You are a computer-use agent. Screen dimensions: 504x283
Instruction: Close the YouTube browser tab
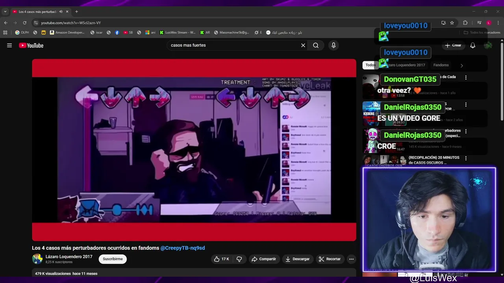click(67, 12)
